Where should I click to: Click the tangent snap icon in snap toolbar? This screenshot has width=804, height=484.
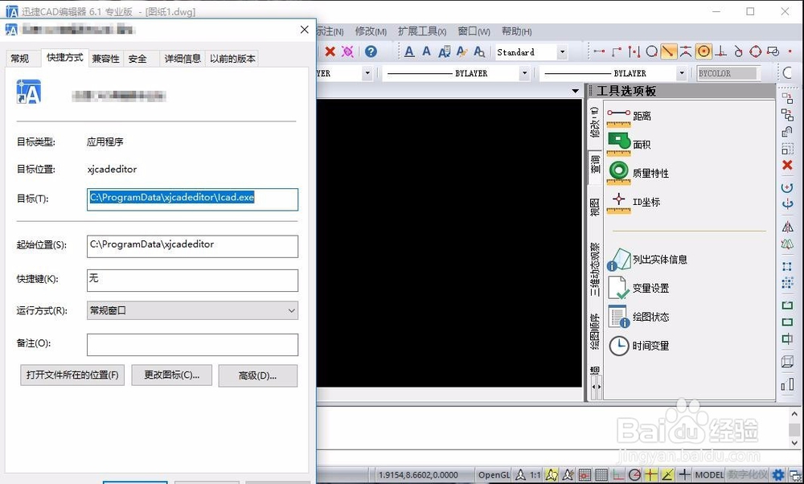[x=738, y=51]
